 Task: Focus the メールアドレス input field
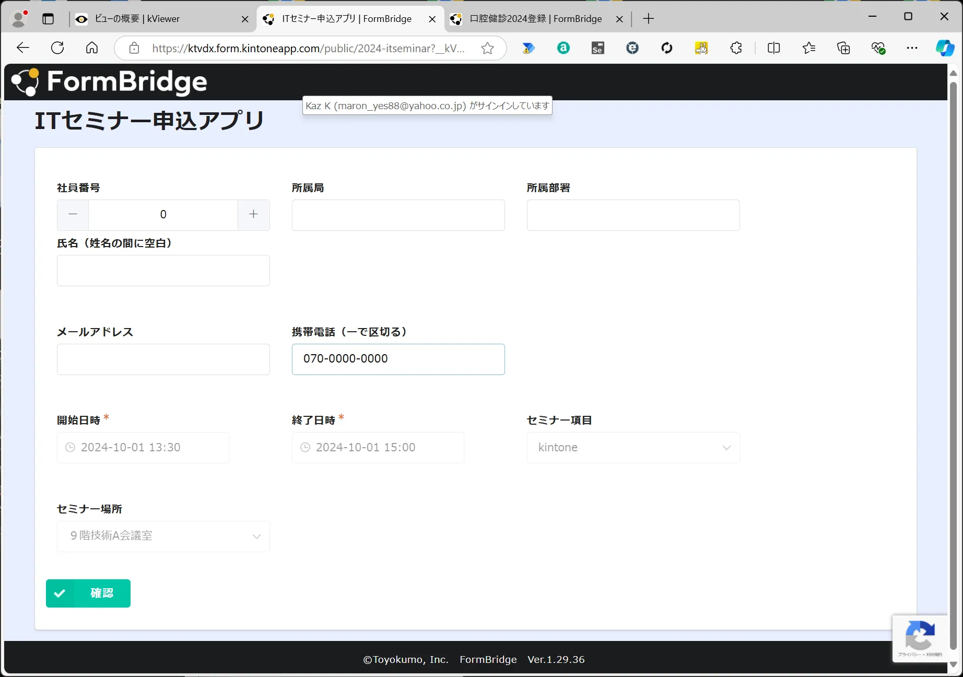click(x=163, y=359)
